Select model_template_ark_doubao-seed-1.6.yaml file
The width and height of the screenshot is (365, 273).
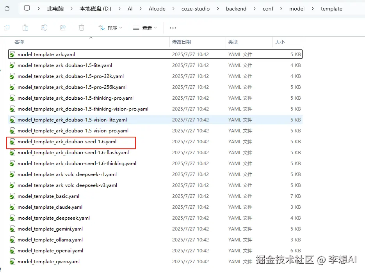(x=155, y=142)
